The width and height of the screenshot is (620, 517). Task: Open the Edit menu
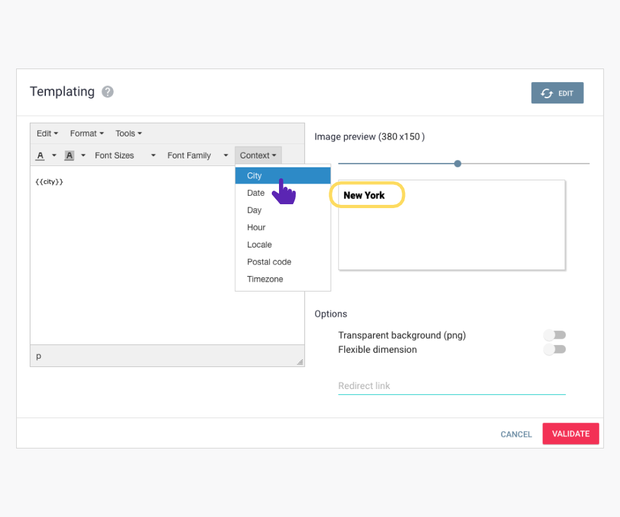coord(47,134)
